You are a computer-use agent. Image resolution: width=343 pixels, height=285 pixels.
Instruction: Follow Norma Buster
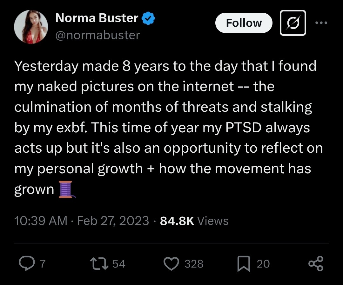click(x=244, y=23)
